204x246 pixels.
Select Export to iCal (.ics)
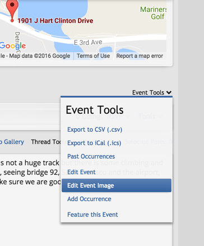click(94, 143)
